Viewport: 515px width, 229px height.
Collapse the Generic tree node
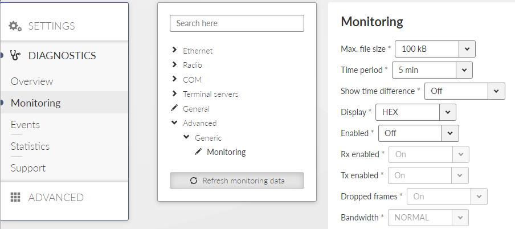186,137
